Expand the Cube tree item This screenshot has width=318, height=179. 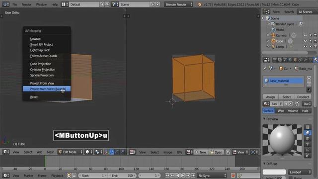pyautogui.click(x=268, y=41)
